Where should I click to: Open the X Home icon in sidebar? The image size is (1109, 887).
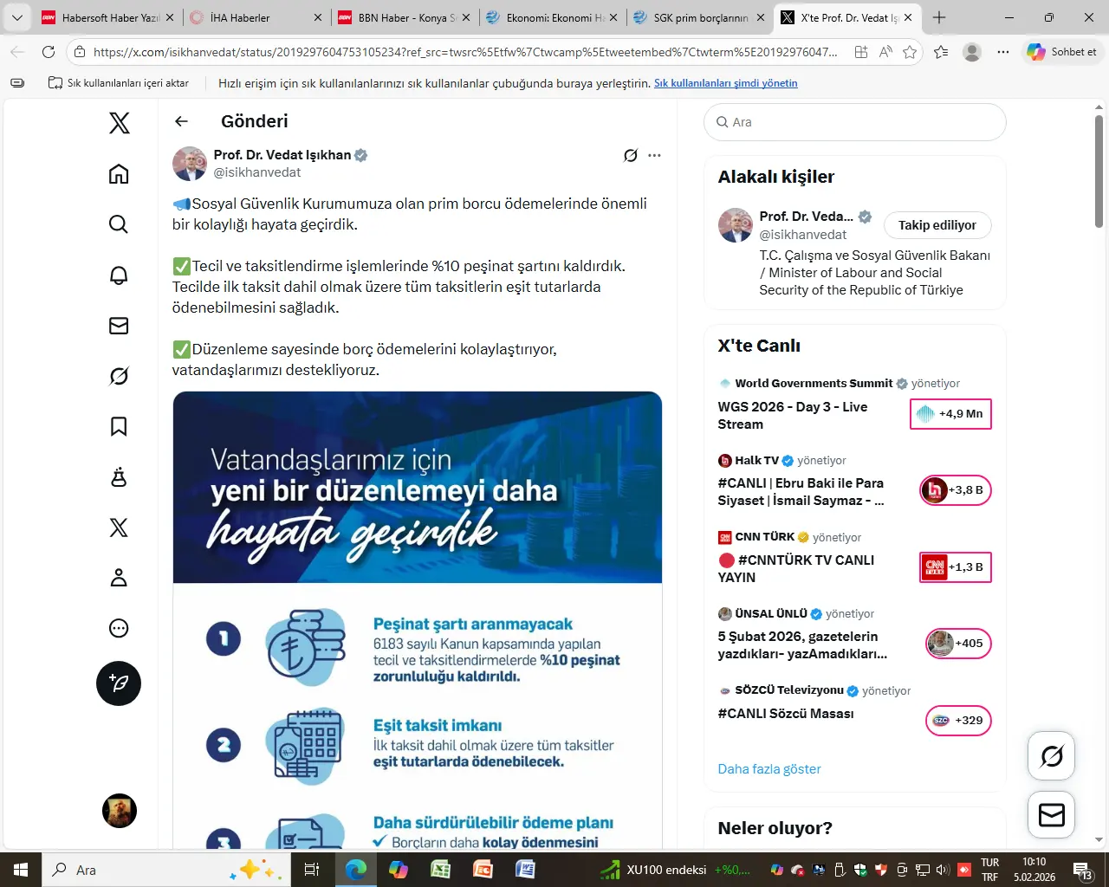[119, 174]
